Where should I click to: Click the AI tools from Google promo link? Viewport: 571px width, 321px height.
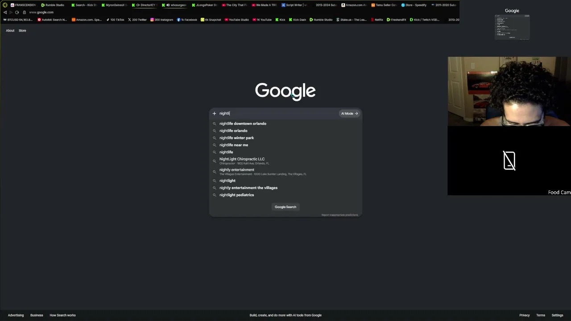(285, 315)
